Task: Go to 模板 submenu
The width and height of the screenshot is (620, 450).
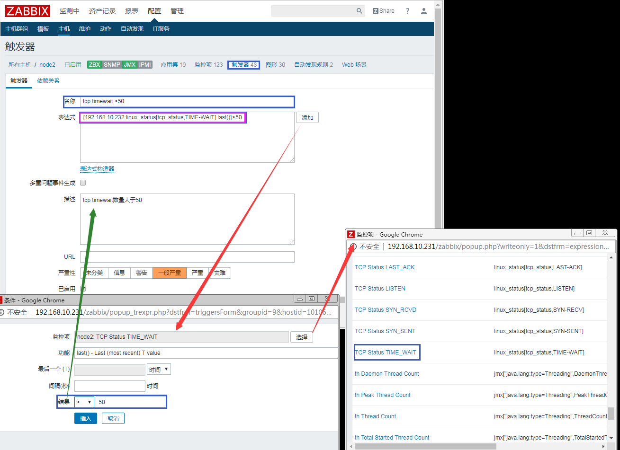Action: [x=43, y=29]
